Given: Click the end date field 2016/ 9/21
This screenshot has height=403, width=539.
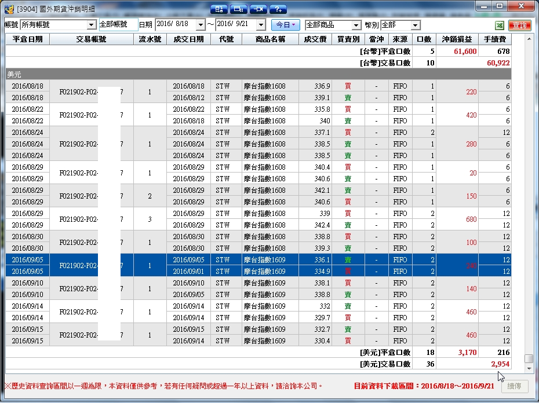Looking at the screenshot, I should point(236,24).
